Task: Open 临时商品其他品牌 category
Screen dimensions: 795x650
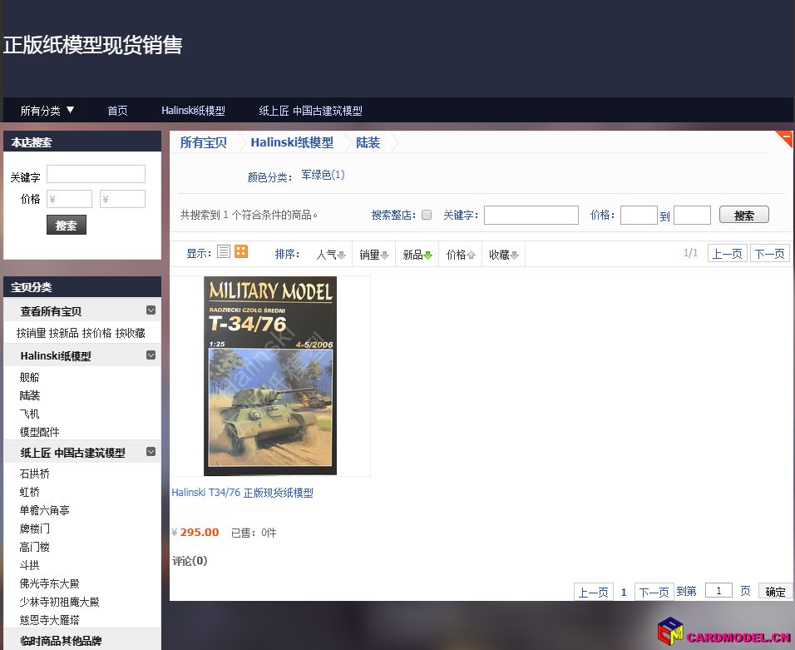Action: coord(61,641)
